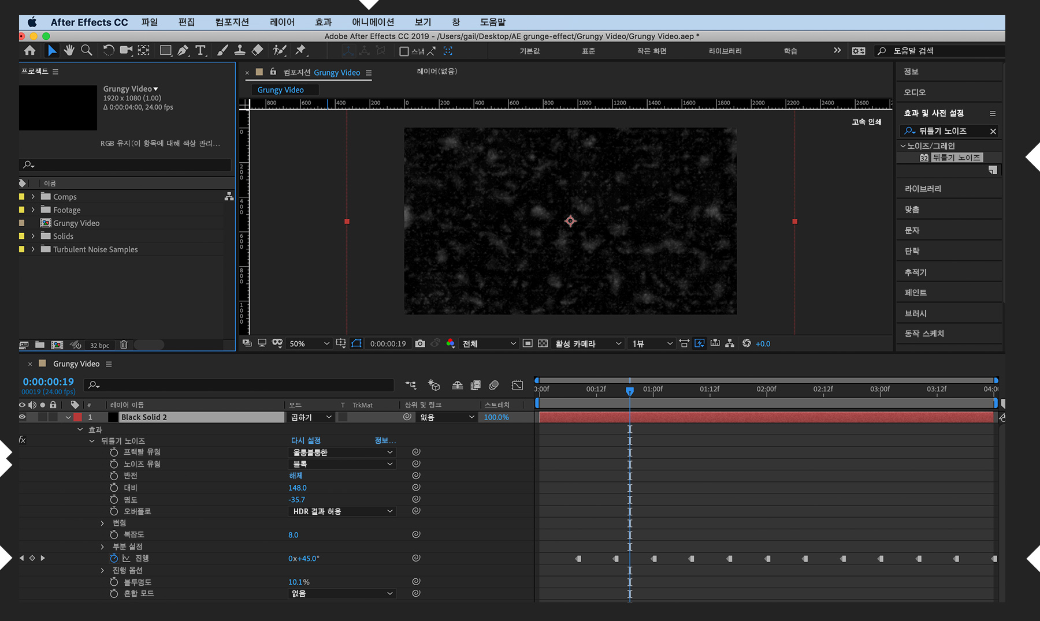Click the Home icon in toolbar
Screen dimensions: 1040x621
(30, 51)
